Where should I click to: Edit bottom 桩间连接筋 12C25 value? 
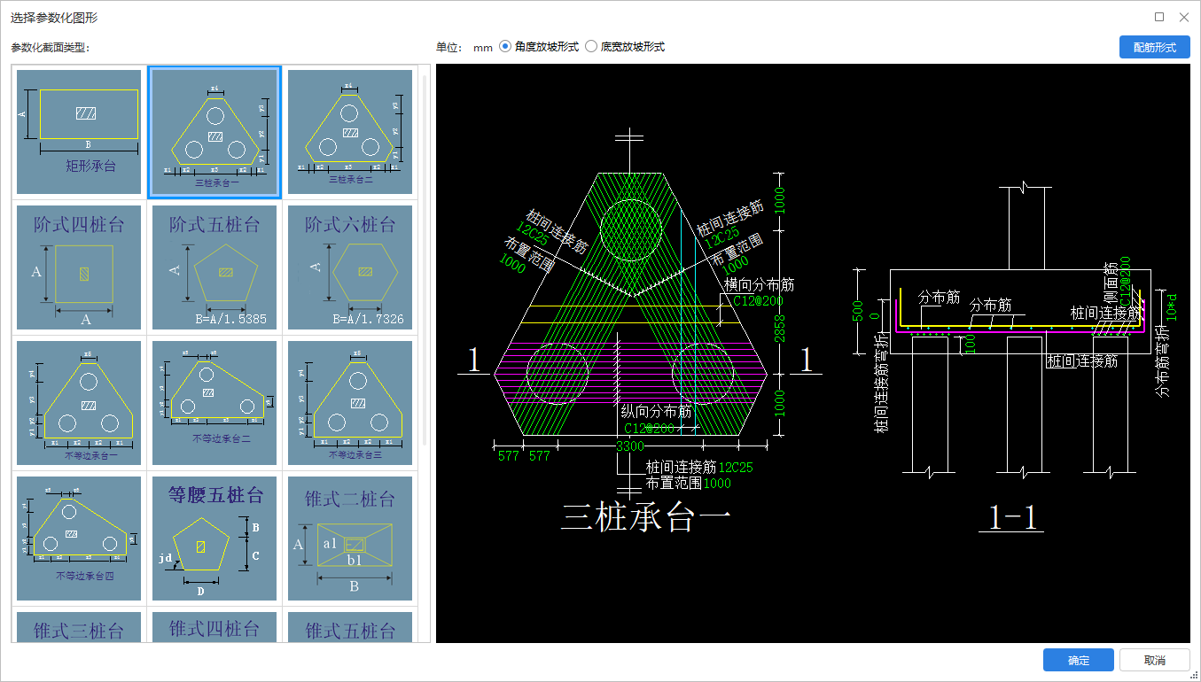click(736, 467)
